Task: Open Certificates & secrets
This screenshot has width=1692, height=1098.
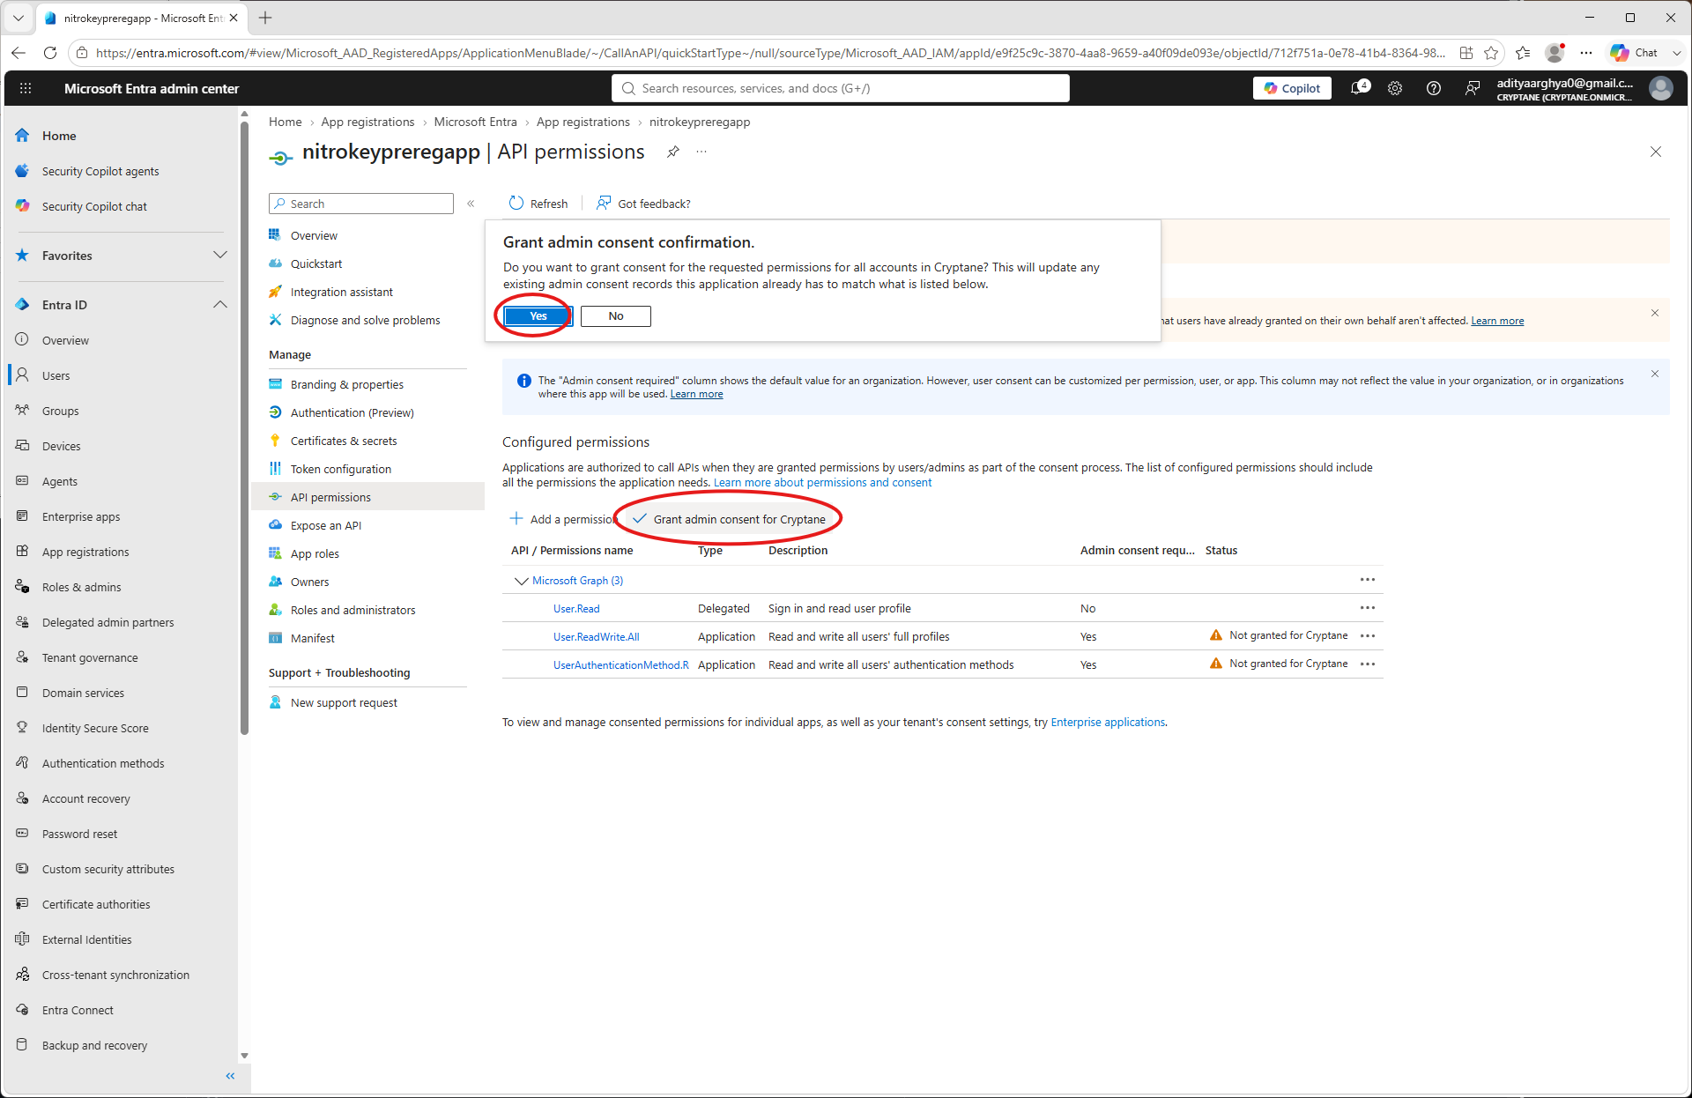Action: point(344,441)
